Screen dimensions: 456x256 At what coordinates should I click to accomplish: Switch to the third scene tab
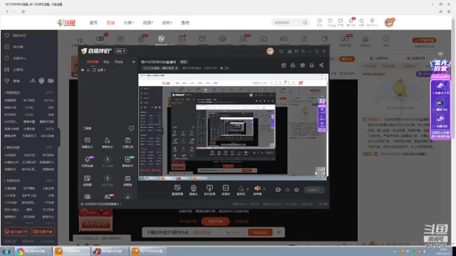click(119, 62)
